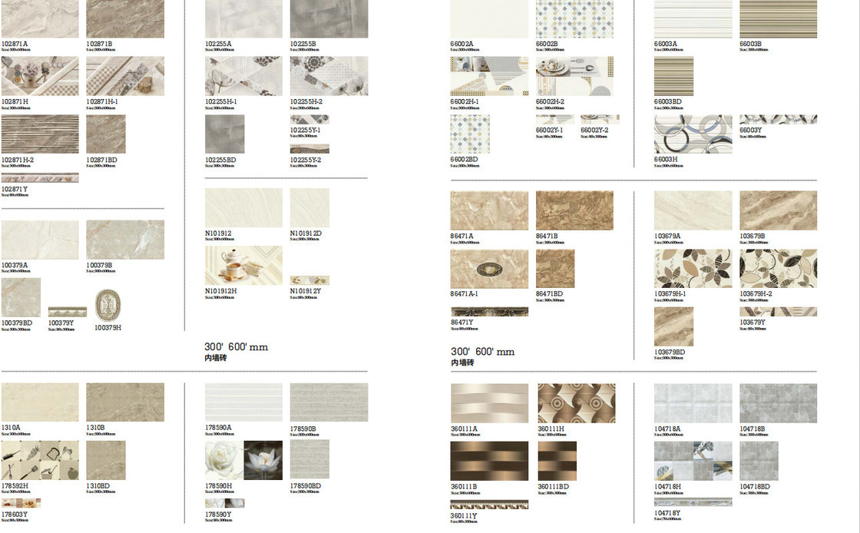
Task: Select the 102871A marble tile swatch
Action: [40, 19]
